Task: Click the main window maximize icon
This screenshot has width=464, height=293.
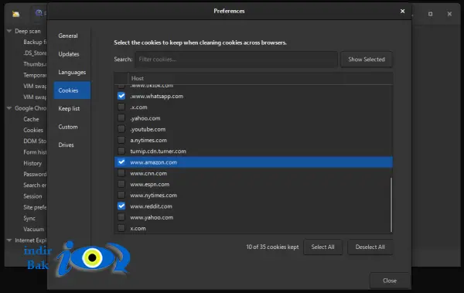Action: 430,14
